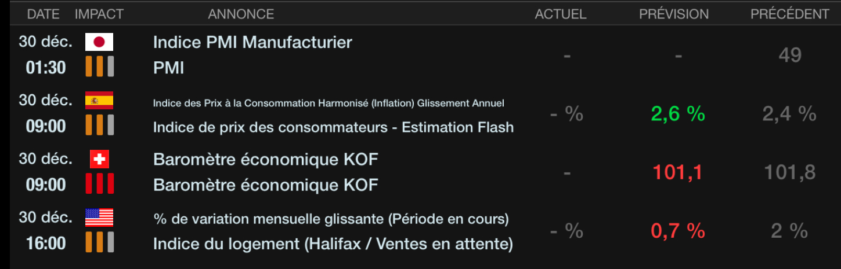This screenshot has height=269, width=841.
Task: Sort by the IMPACT column header
Action: (x=99, y=14)
